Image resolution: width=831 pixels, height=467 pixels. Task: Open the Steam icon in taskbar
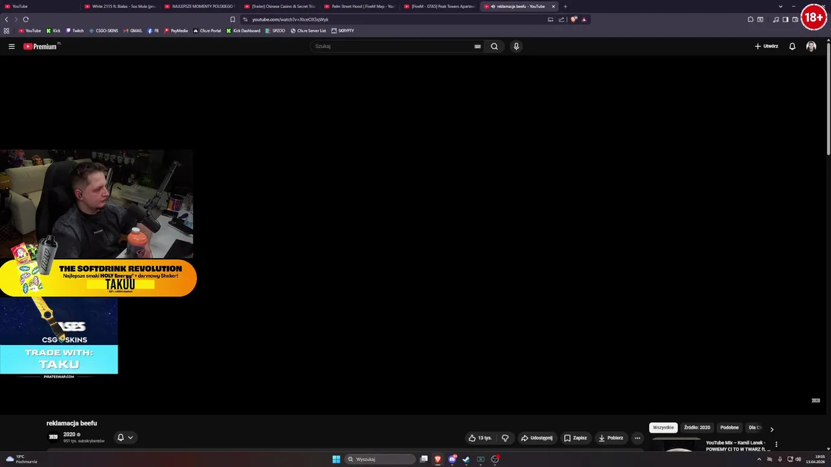click(x=466, y=459)
